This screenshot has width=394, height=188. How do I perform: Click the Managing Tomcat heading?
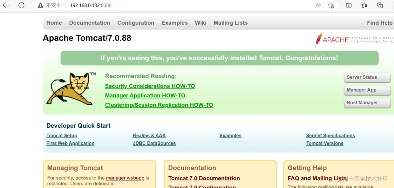(x=75, y=168)
